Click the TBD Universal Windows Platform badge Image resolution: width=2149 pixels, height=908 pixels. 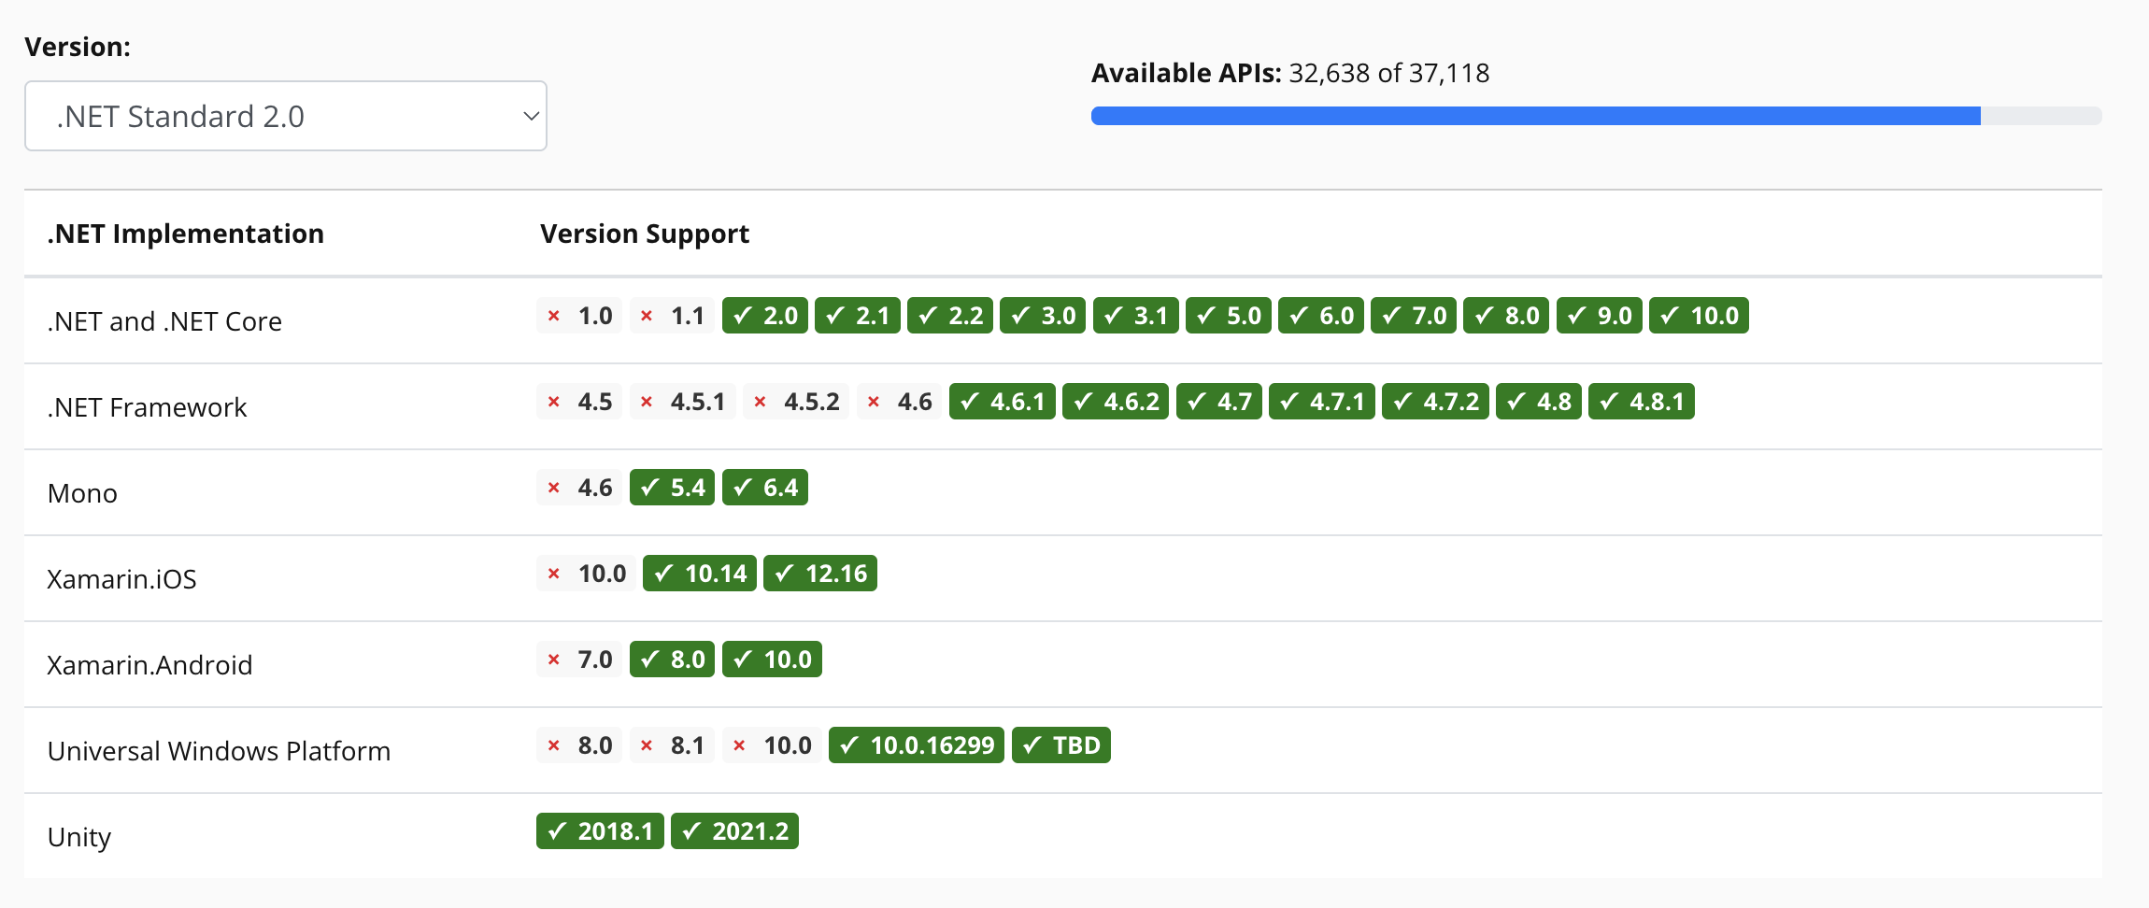tap(1061, 745)
